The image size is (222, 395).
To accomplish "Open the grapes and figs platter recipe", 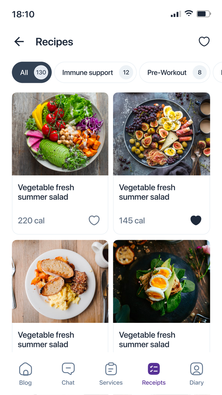I will tap(161, 134).
